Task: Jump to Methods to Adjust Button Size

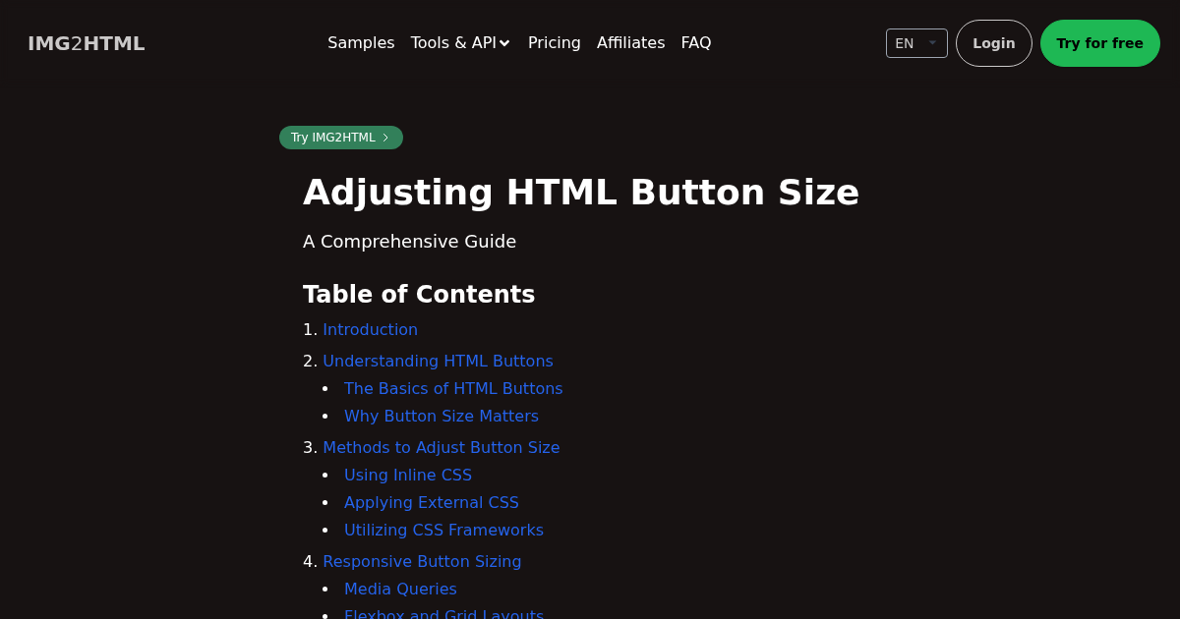Action: 442,448
